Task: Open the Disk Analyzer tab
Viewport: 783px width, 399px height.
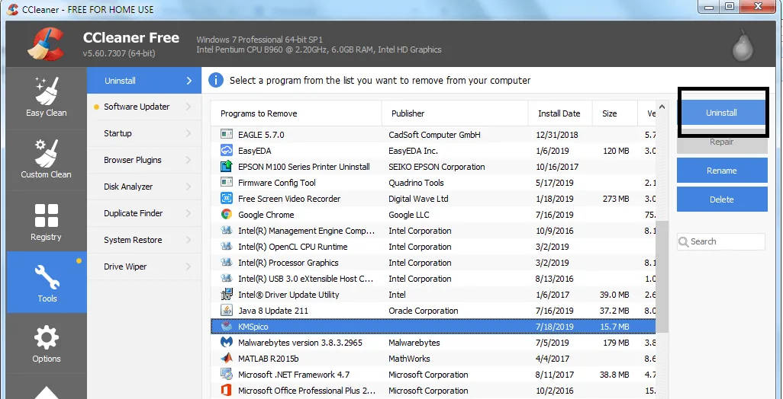Action: point(144,187)
